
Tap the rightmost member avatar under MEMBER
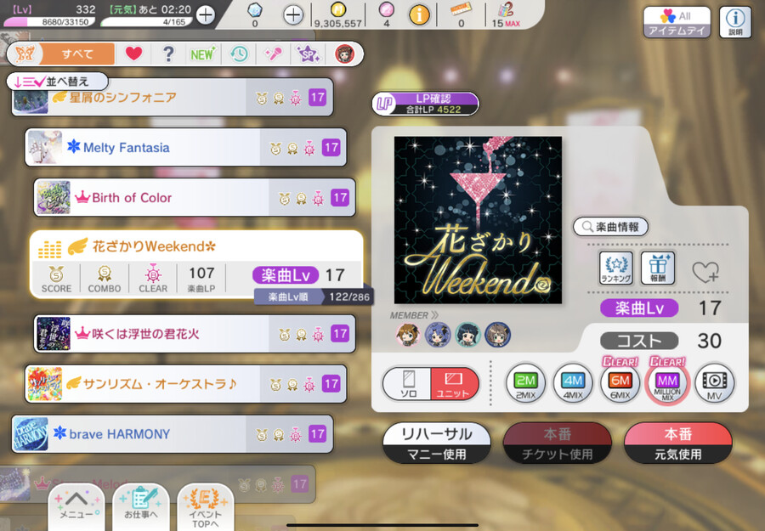coord(497,335)
